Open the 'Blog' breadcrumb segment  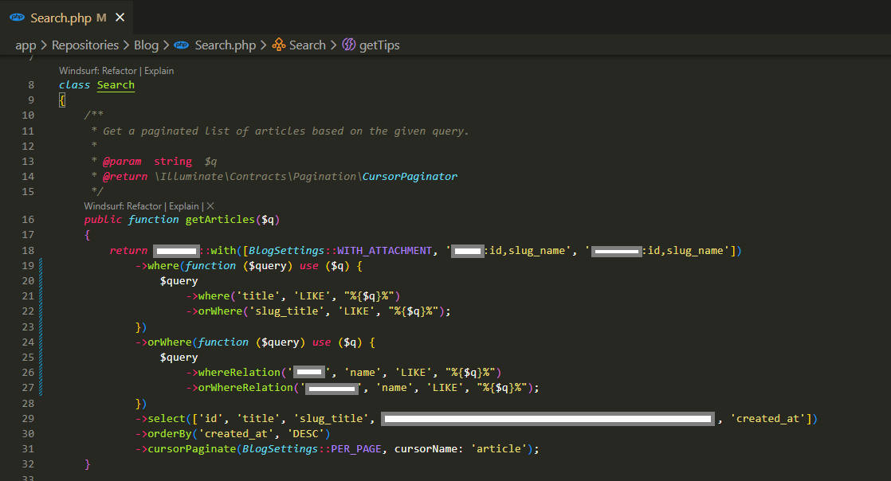pos(146,45)
